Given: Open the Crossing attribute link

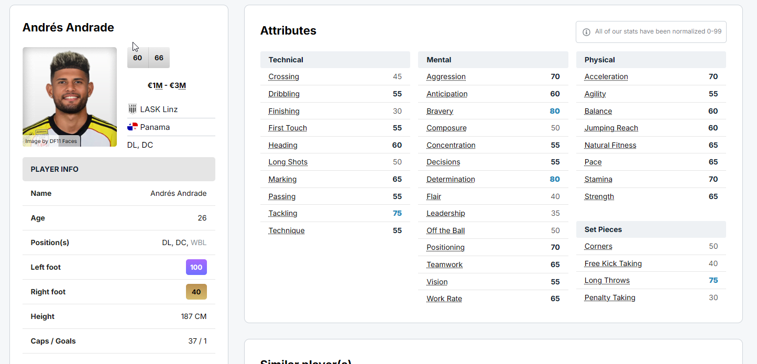Looking at the screenshot, I should click(283, 76).
